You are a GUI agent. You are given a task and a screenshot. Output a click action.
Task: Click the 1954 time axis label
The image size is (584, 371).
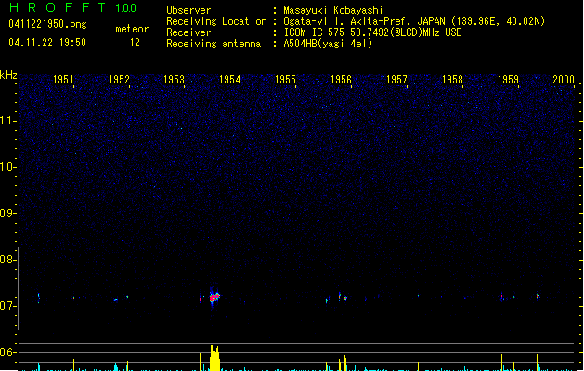(230, 79)
